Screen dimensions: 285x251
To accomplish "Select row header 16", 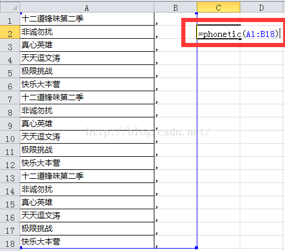I will coord(10,216).
